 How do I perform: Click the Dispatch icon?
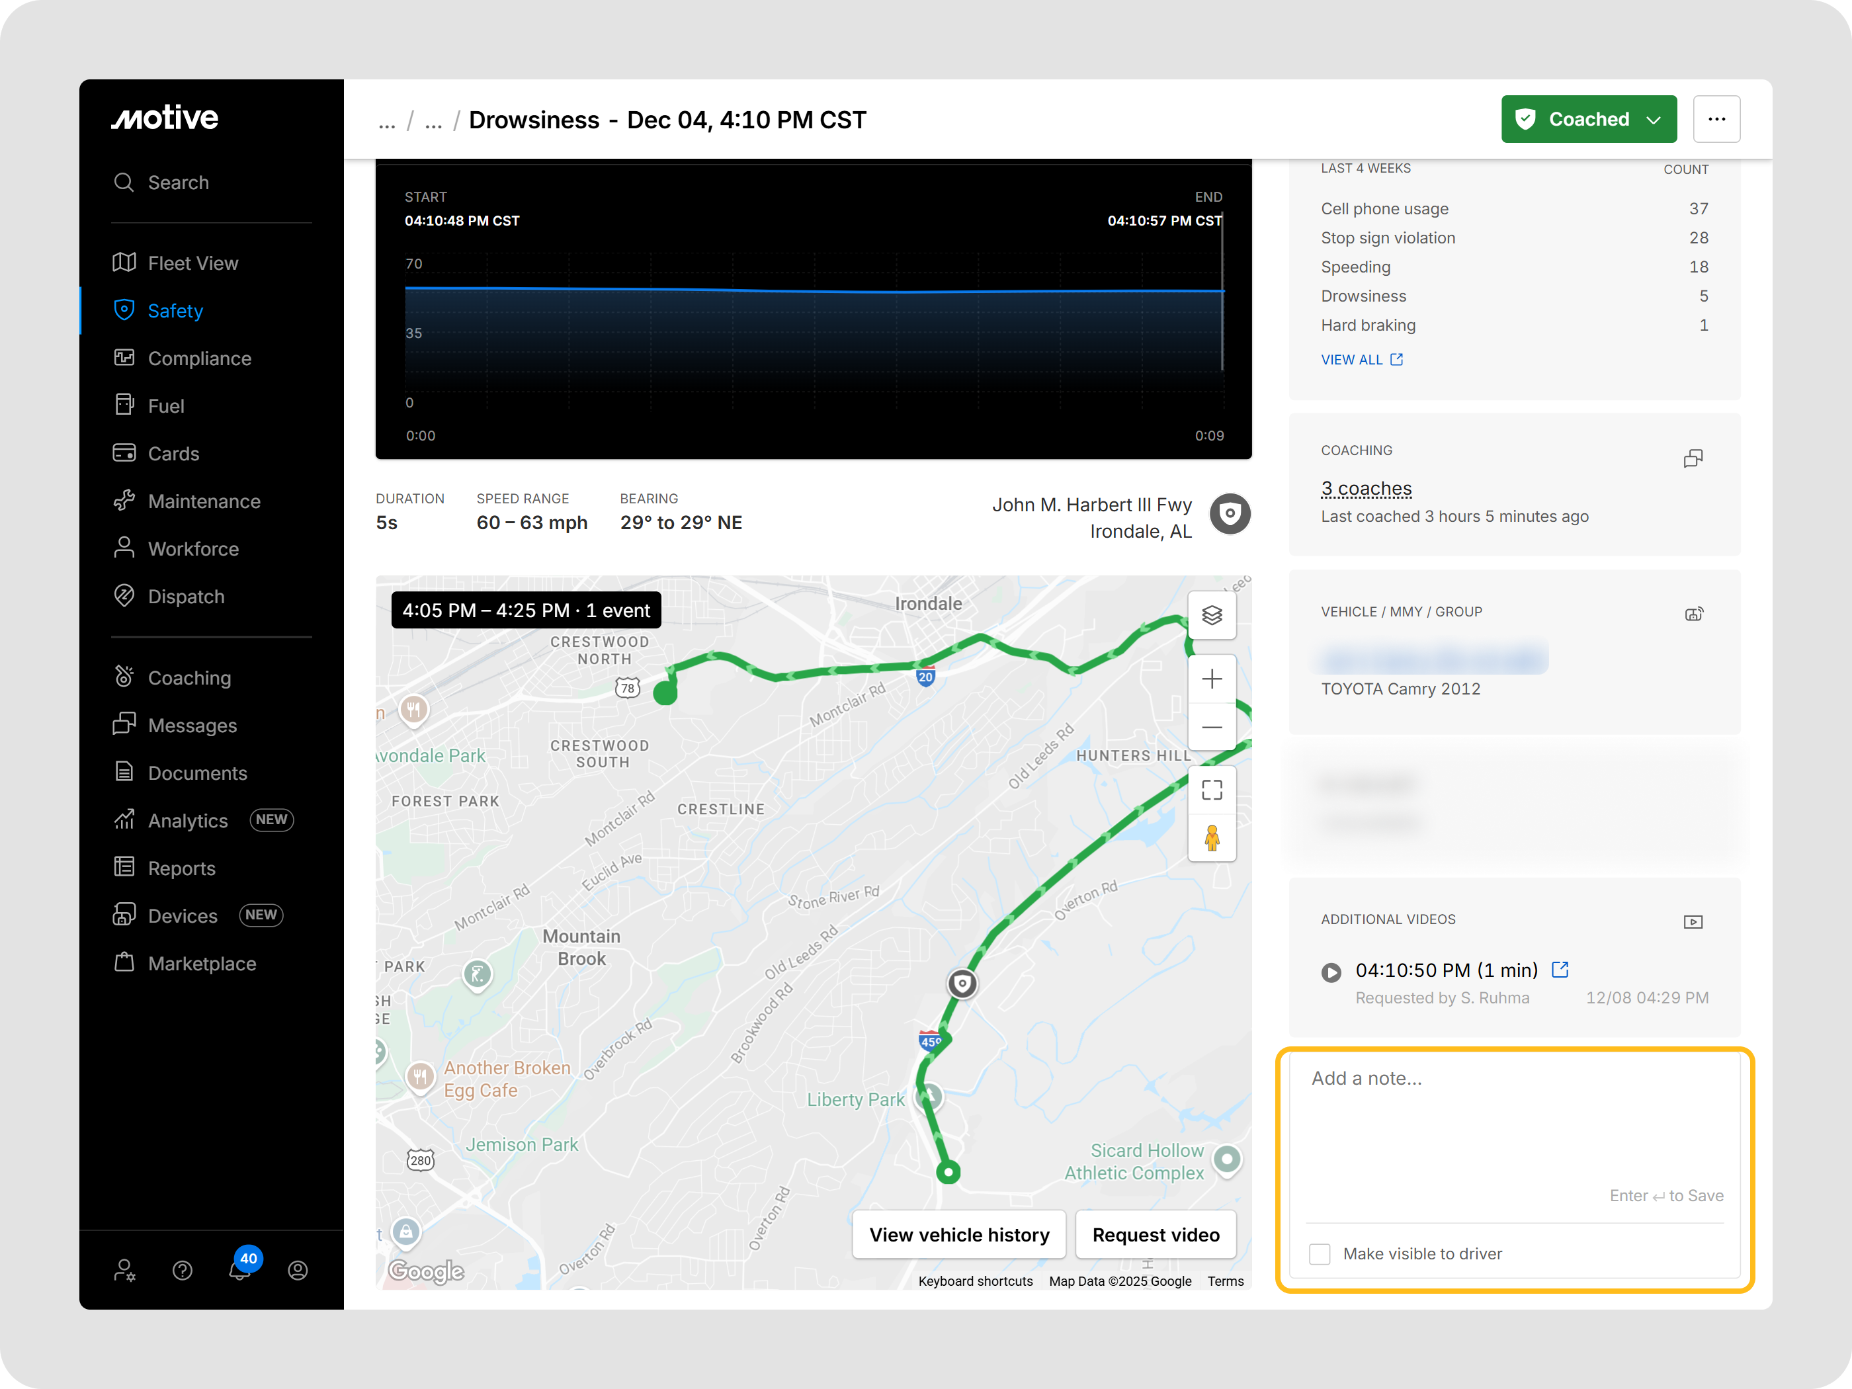[124, 595]
